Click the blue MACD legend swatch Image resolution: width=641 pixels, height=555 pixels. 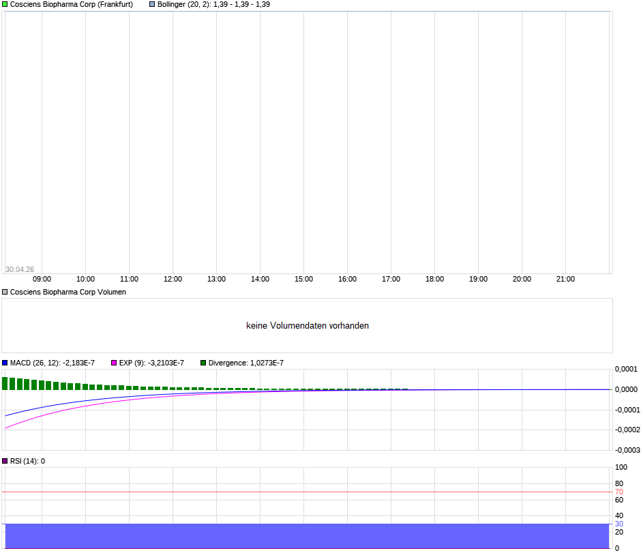click(x=5, y=363)
